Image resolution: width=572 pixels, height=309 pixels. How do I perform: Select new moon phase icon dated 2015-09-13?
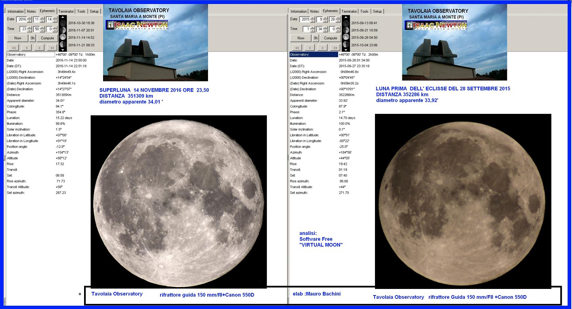coord(346,23)
